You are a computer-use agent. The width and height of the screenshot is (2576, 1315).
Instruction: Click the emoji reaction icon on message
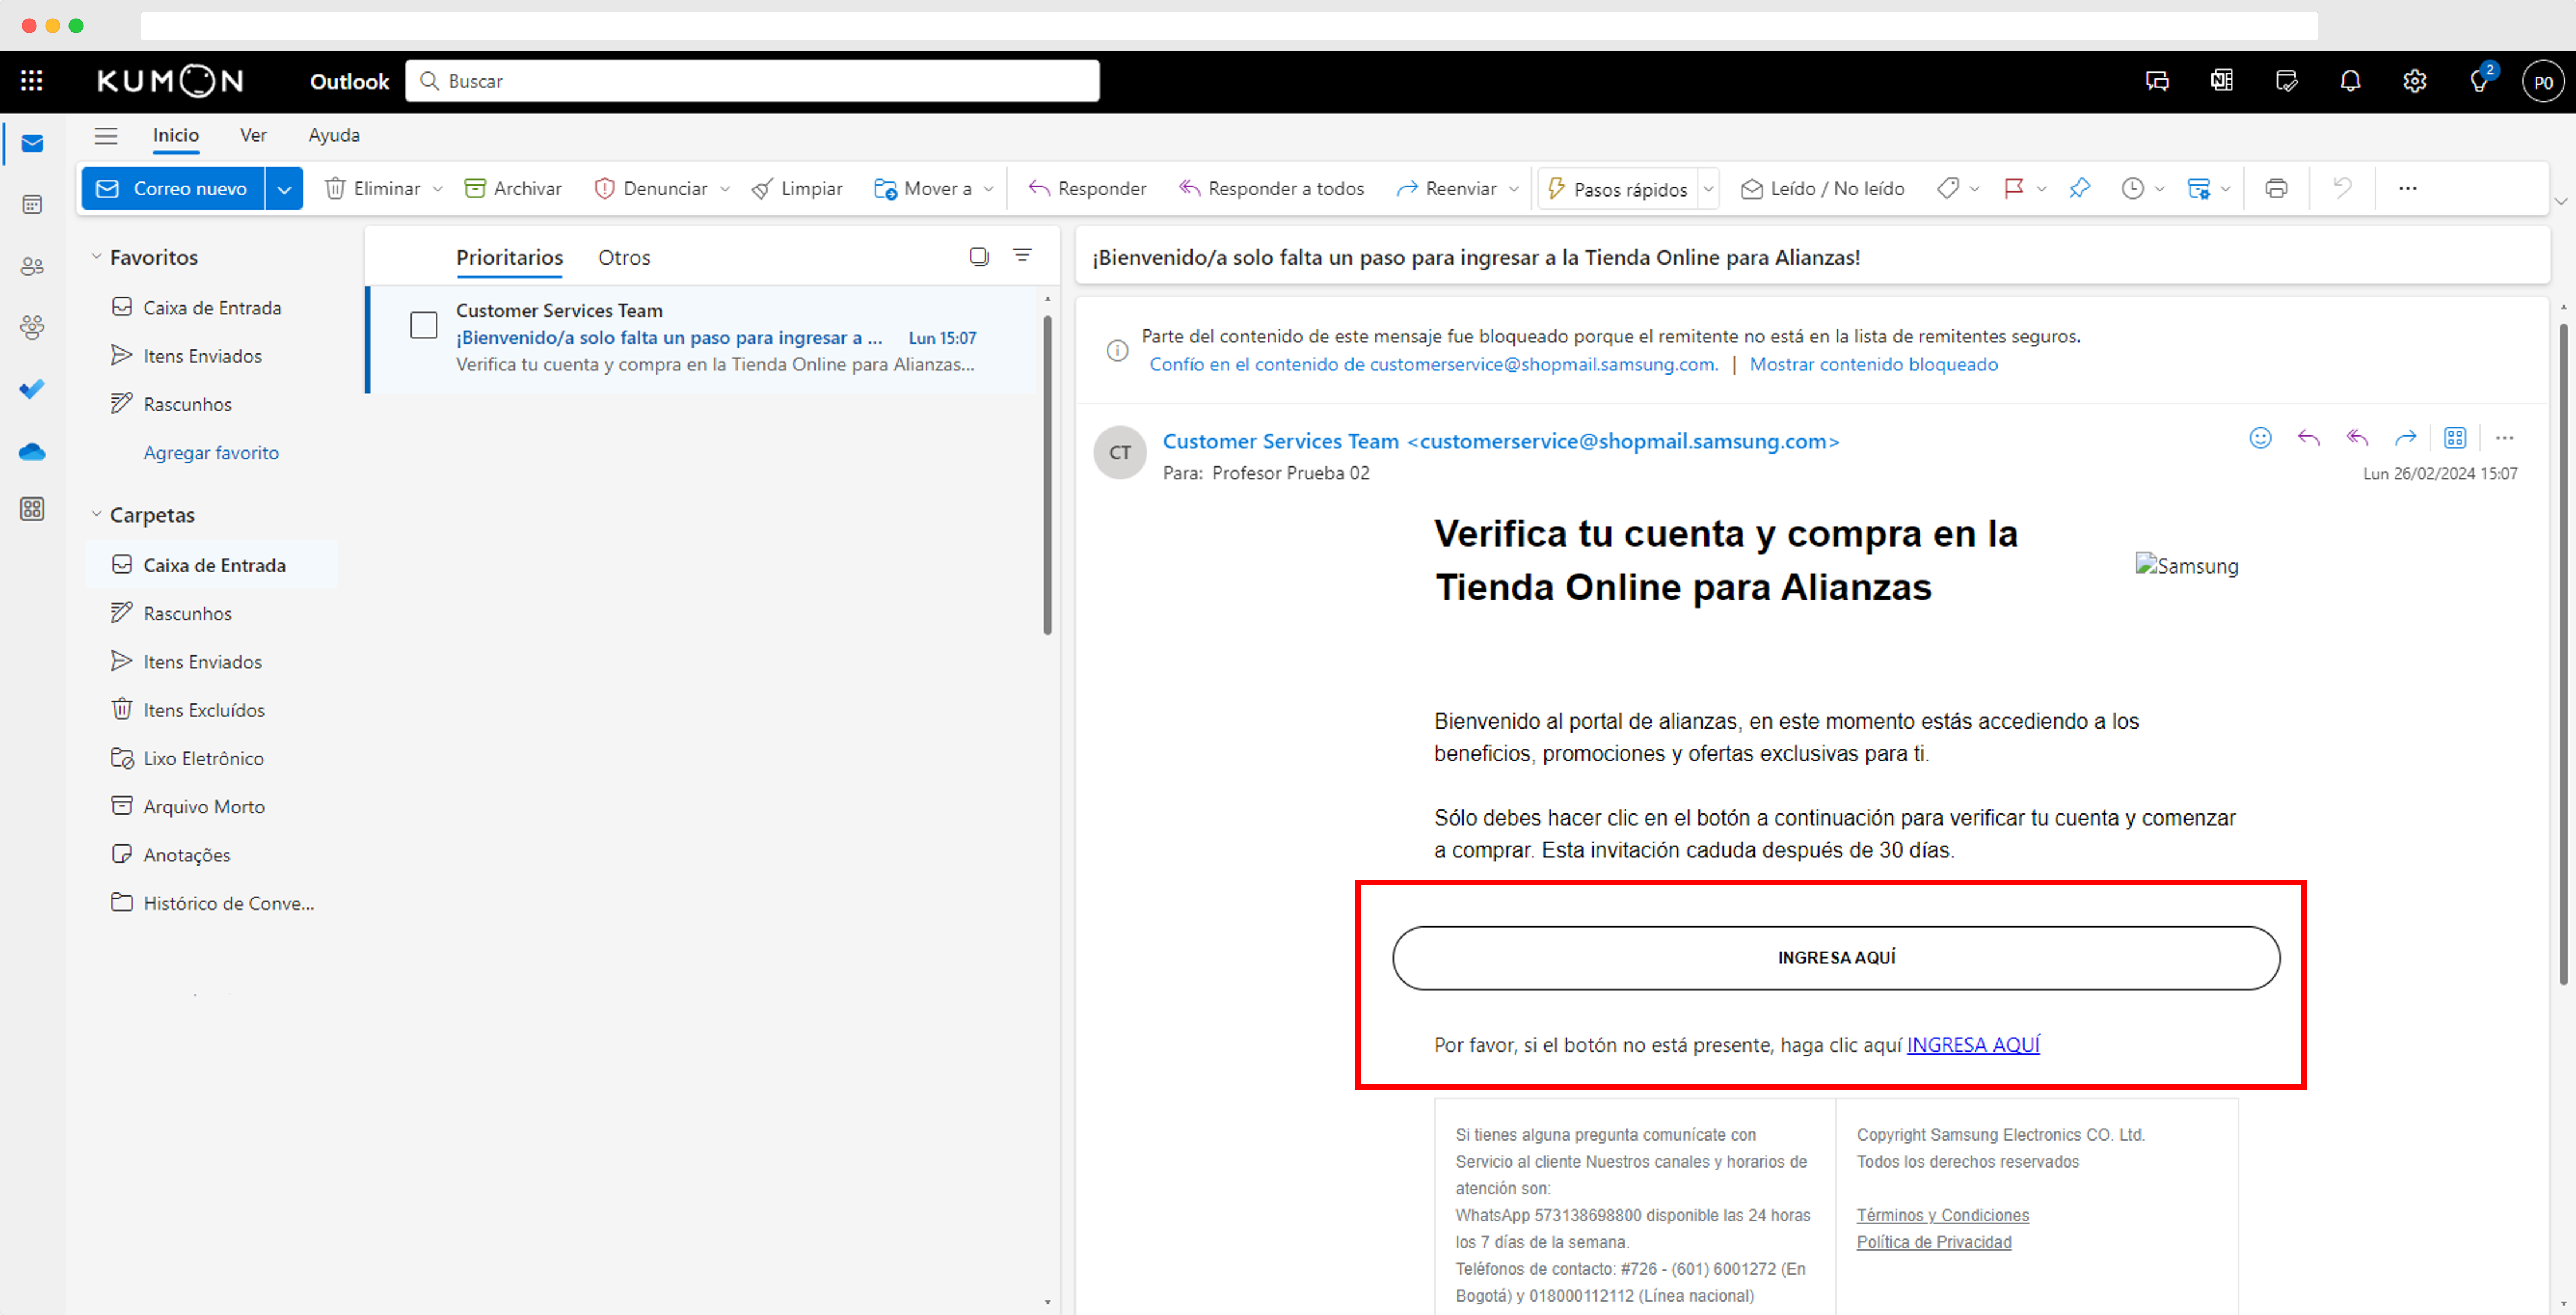(2260, 438)
